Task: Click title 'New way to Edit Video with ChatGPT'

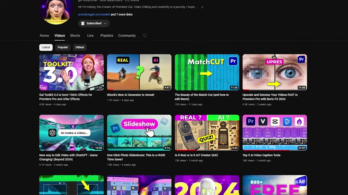Action: point(68,157)
